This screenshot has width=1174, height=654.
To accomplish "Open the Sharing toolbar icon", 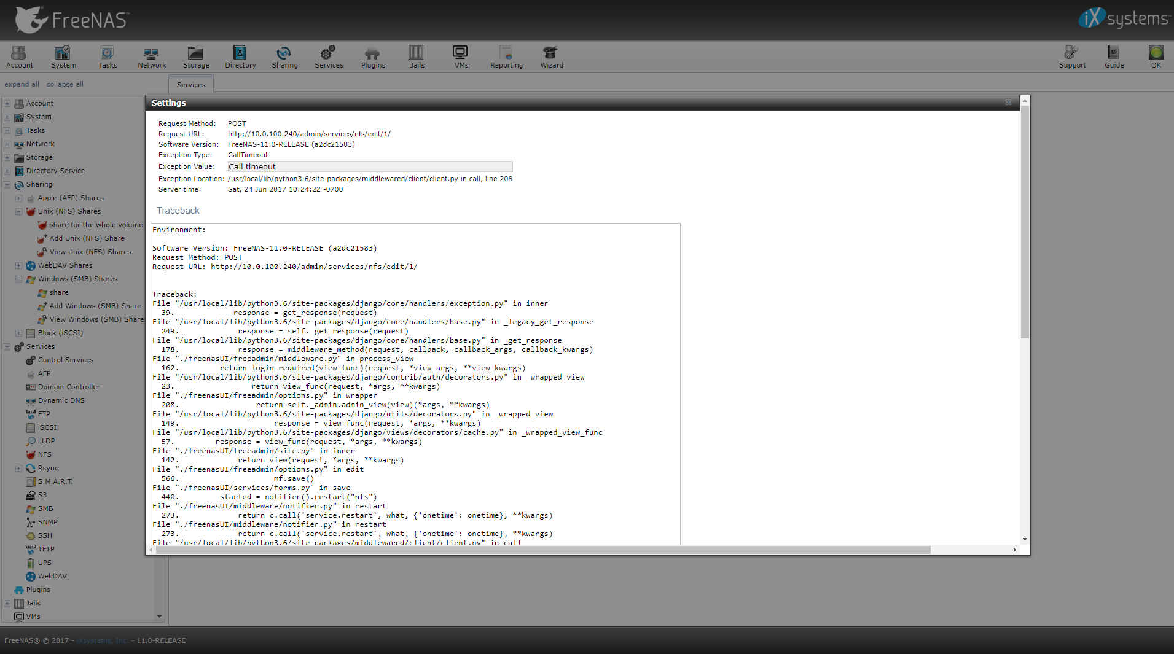I will coord(284,57).
